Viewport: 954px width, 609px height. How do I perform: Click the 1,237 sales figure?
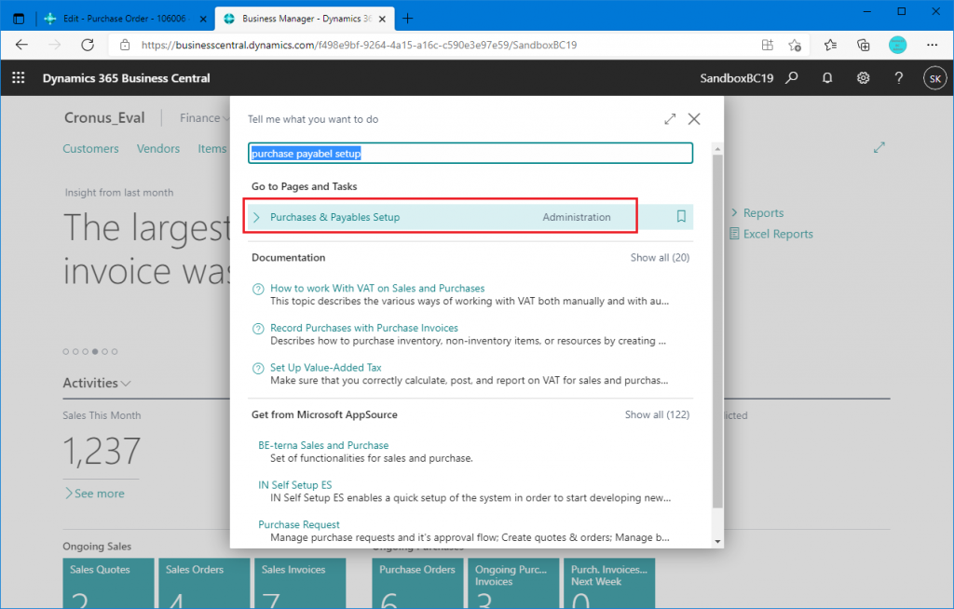coord(102,452)
